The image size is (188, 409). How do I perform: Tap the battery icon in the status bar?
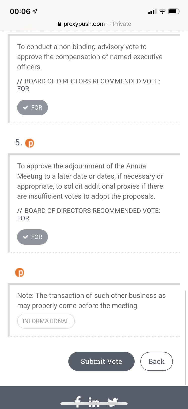tap(174, 11)
